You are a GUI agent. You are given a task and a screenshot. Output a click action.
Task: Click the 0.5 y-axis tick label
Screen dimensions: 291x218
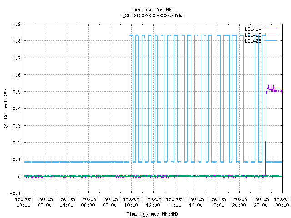tap(16, 92)
